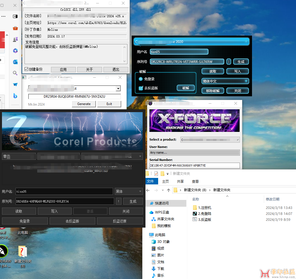Click the blue paper-plane icon in the sidebar
The width and height of the screenshot is (296, 279).
[15, 84]
